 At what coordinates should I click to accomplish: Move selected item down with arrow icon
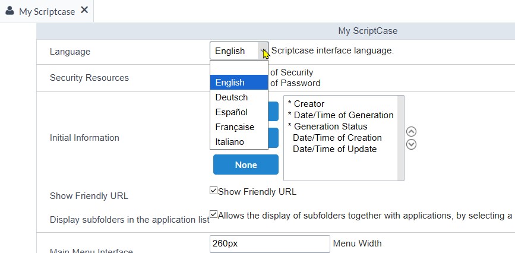tap(411, 144)
